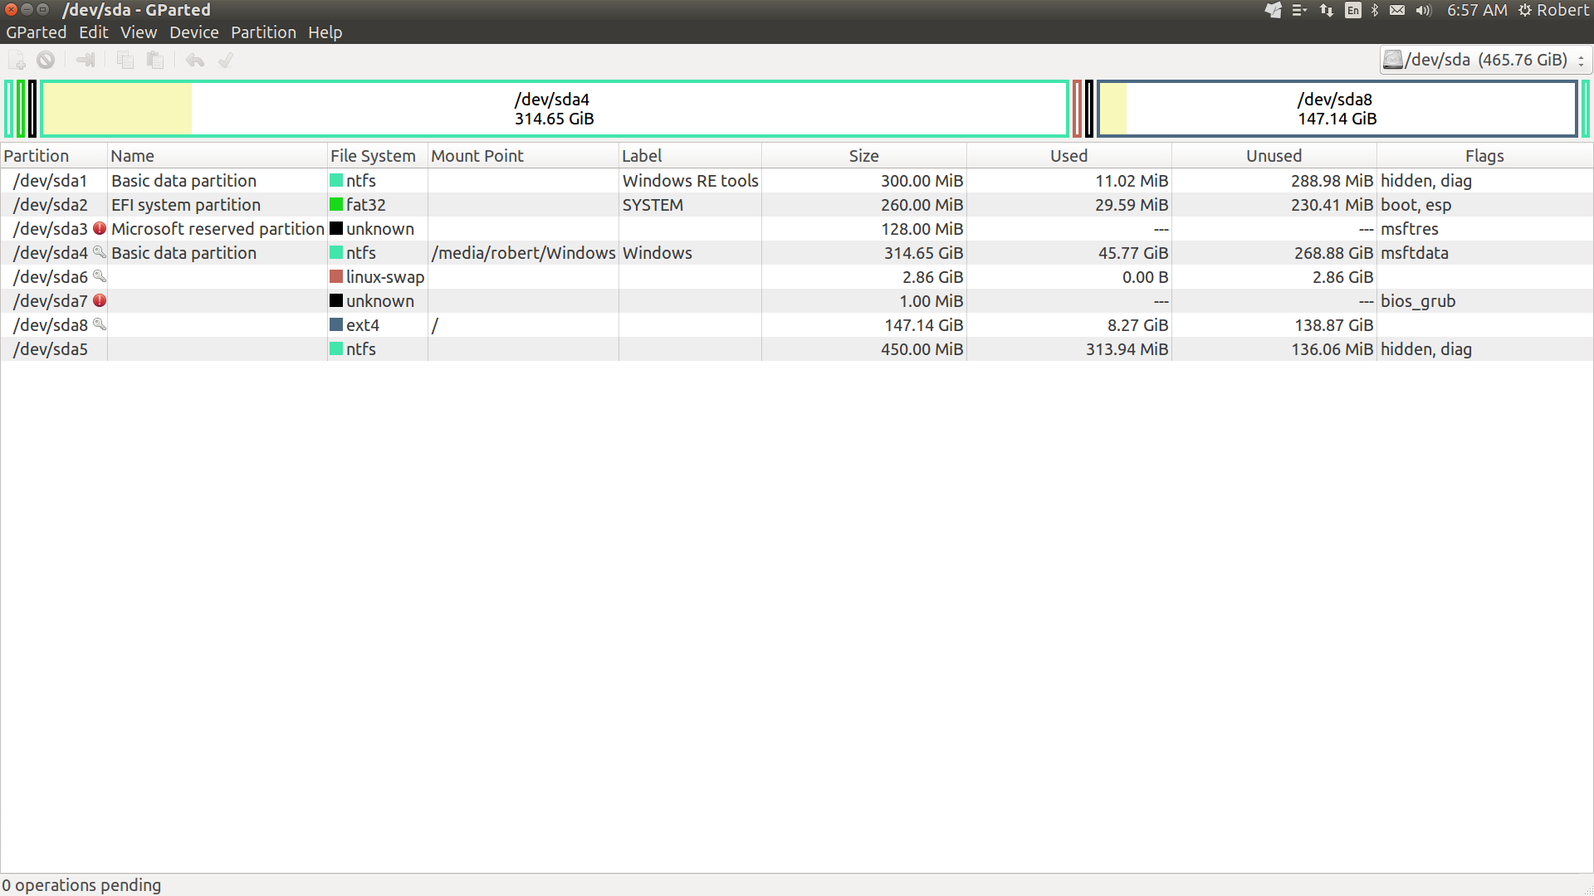Open the Partition menu
Image resolution: width=1594 pixels, height=896 pixels.
pyautogui.click(x=263, y=32)
